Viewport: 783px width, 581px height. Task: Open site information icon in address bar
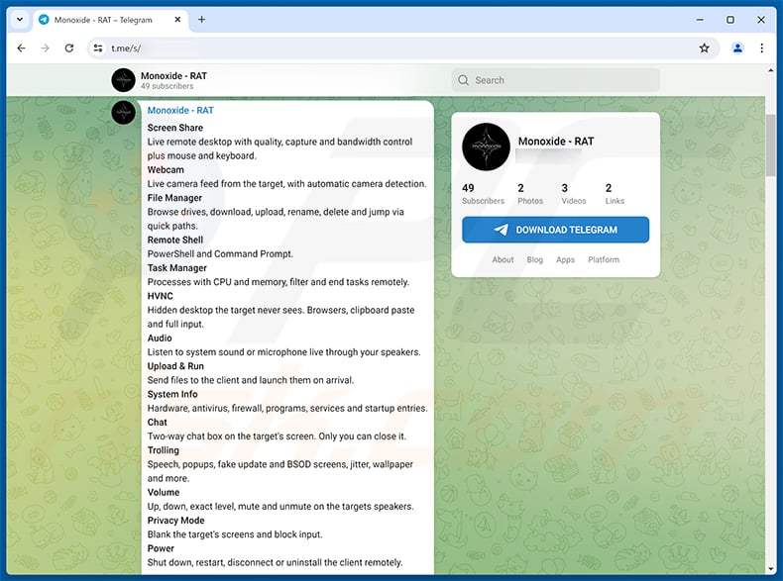point(98,48)
